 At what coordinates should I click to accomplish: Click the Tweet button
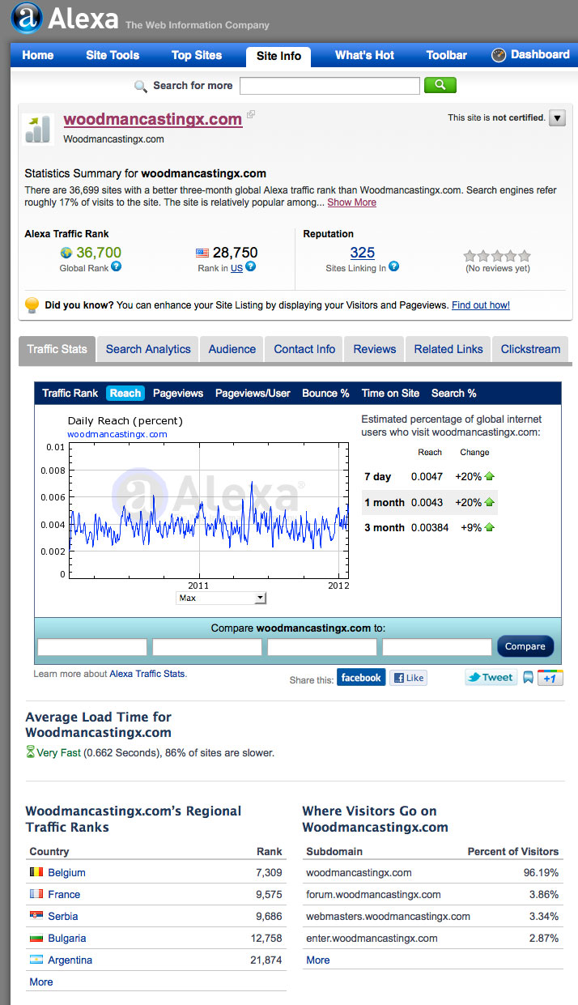pos(491,678)
